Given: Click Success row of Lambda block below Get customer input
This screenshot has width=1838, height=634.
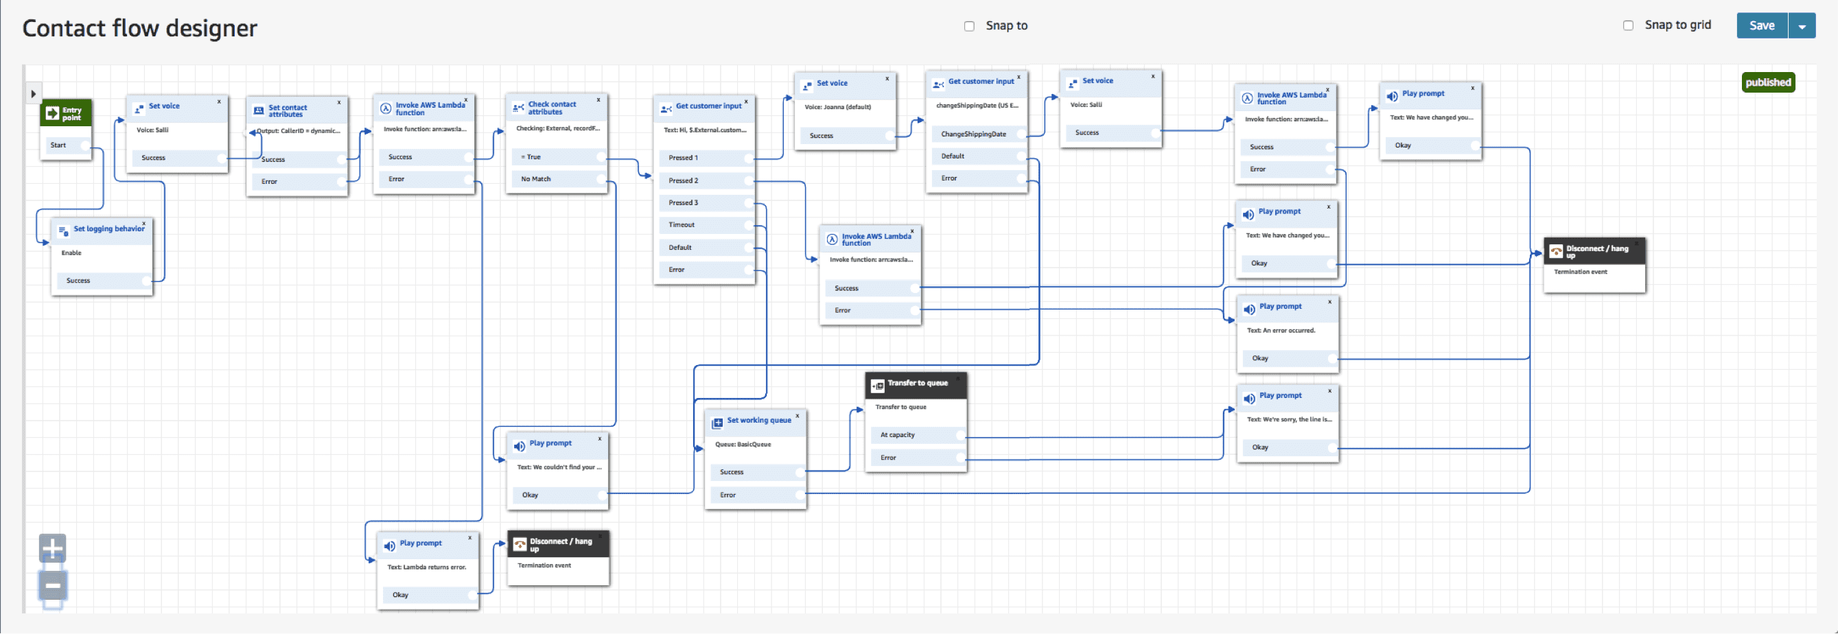Looking at the screenshot, I should 872,288.
